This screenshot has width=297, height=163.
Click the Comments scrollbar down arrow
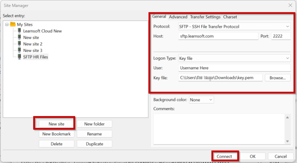click(x=288, y=141)
